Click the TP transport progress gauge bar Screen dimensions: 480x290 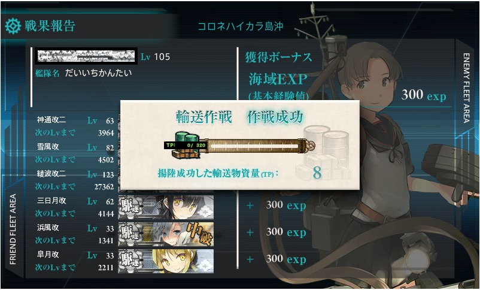(x=255, y=146)
